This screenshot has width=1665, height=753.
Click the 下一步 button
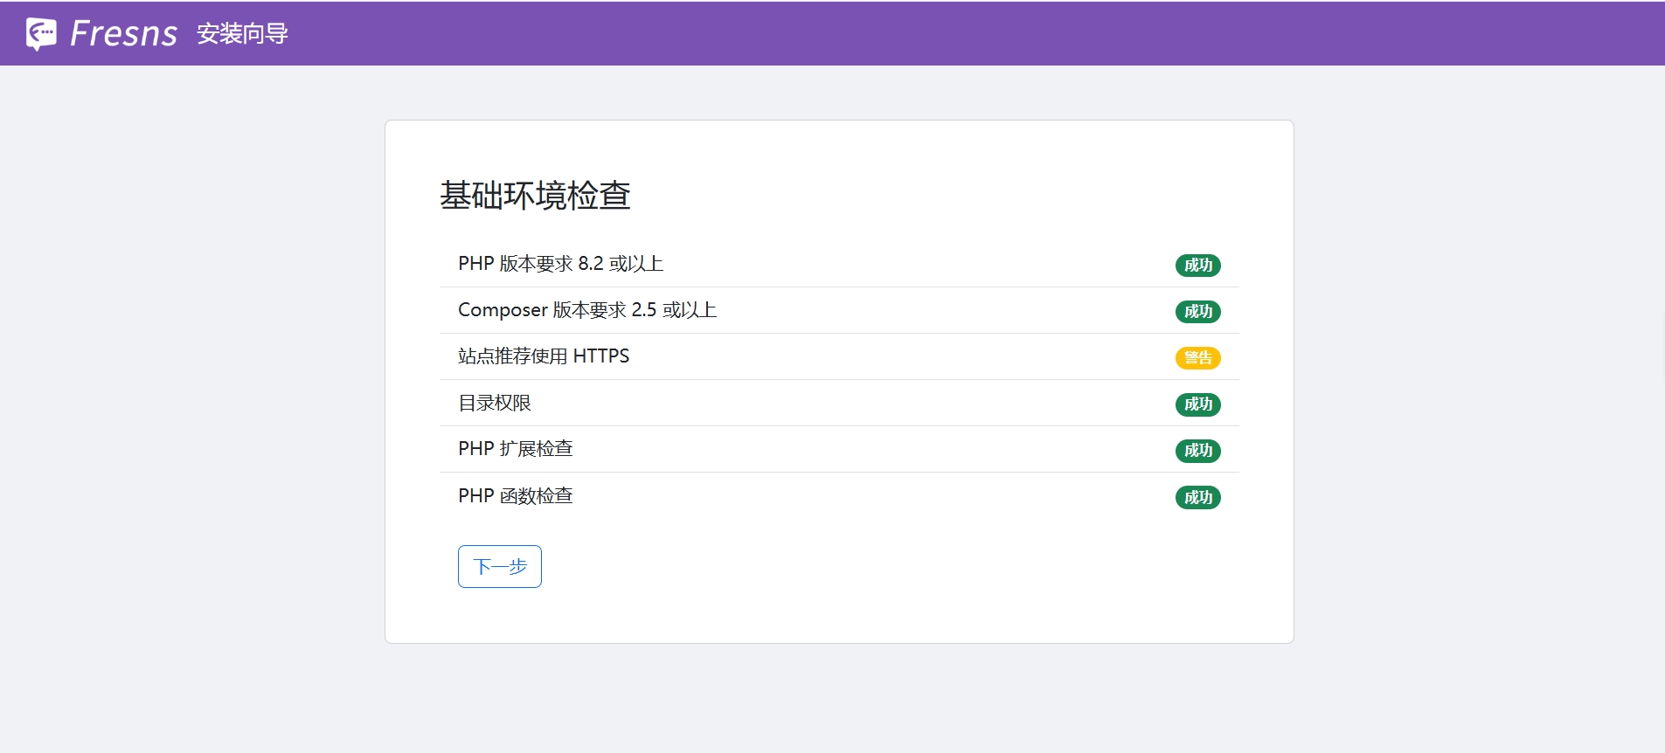[x=499, y=566]
